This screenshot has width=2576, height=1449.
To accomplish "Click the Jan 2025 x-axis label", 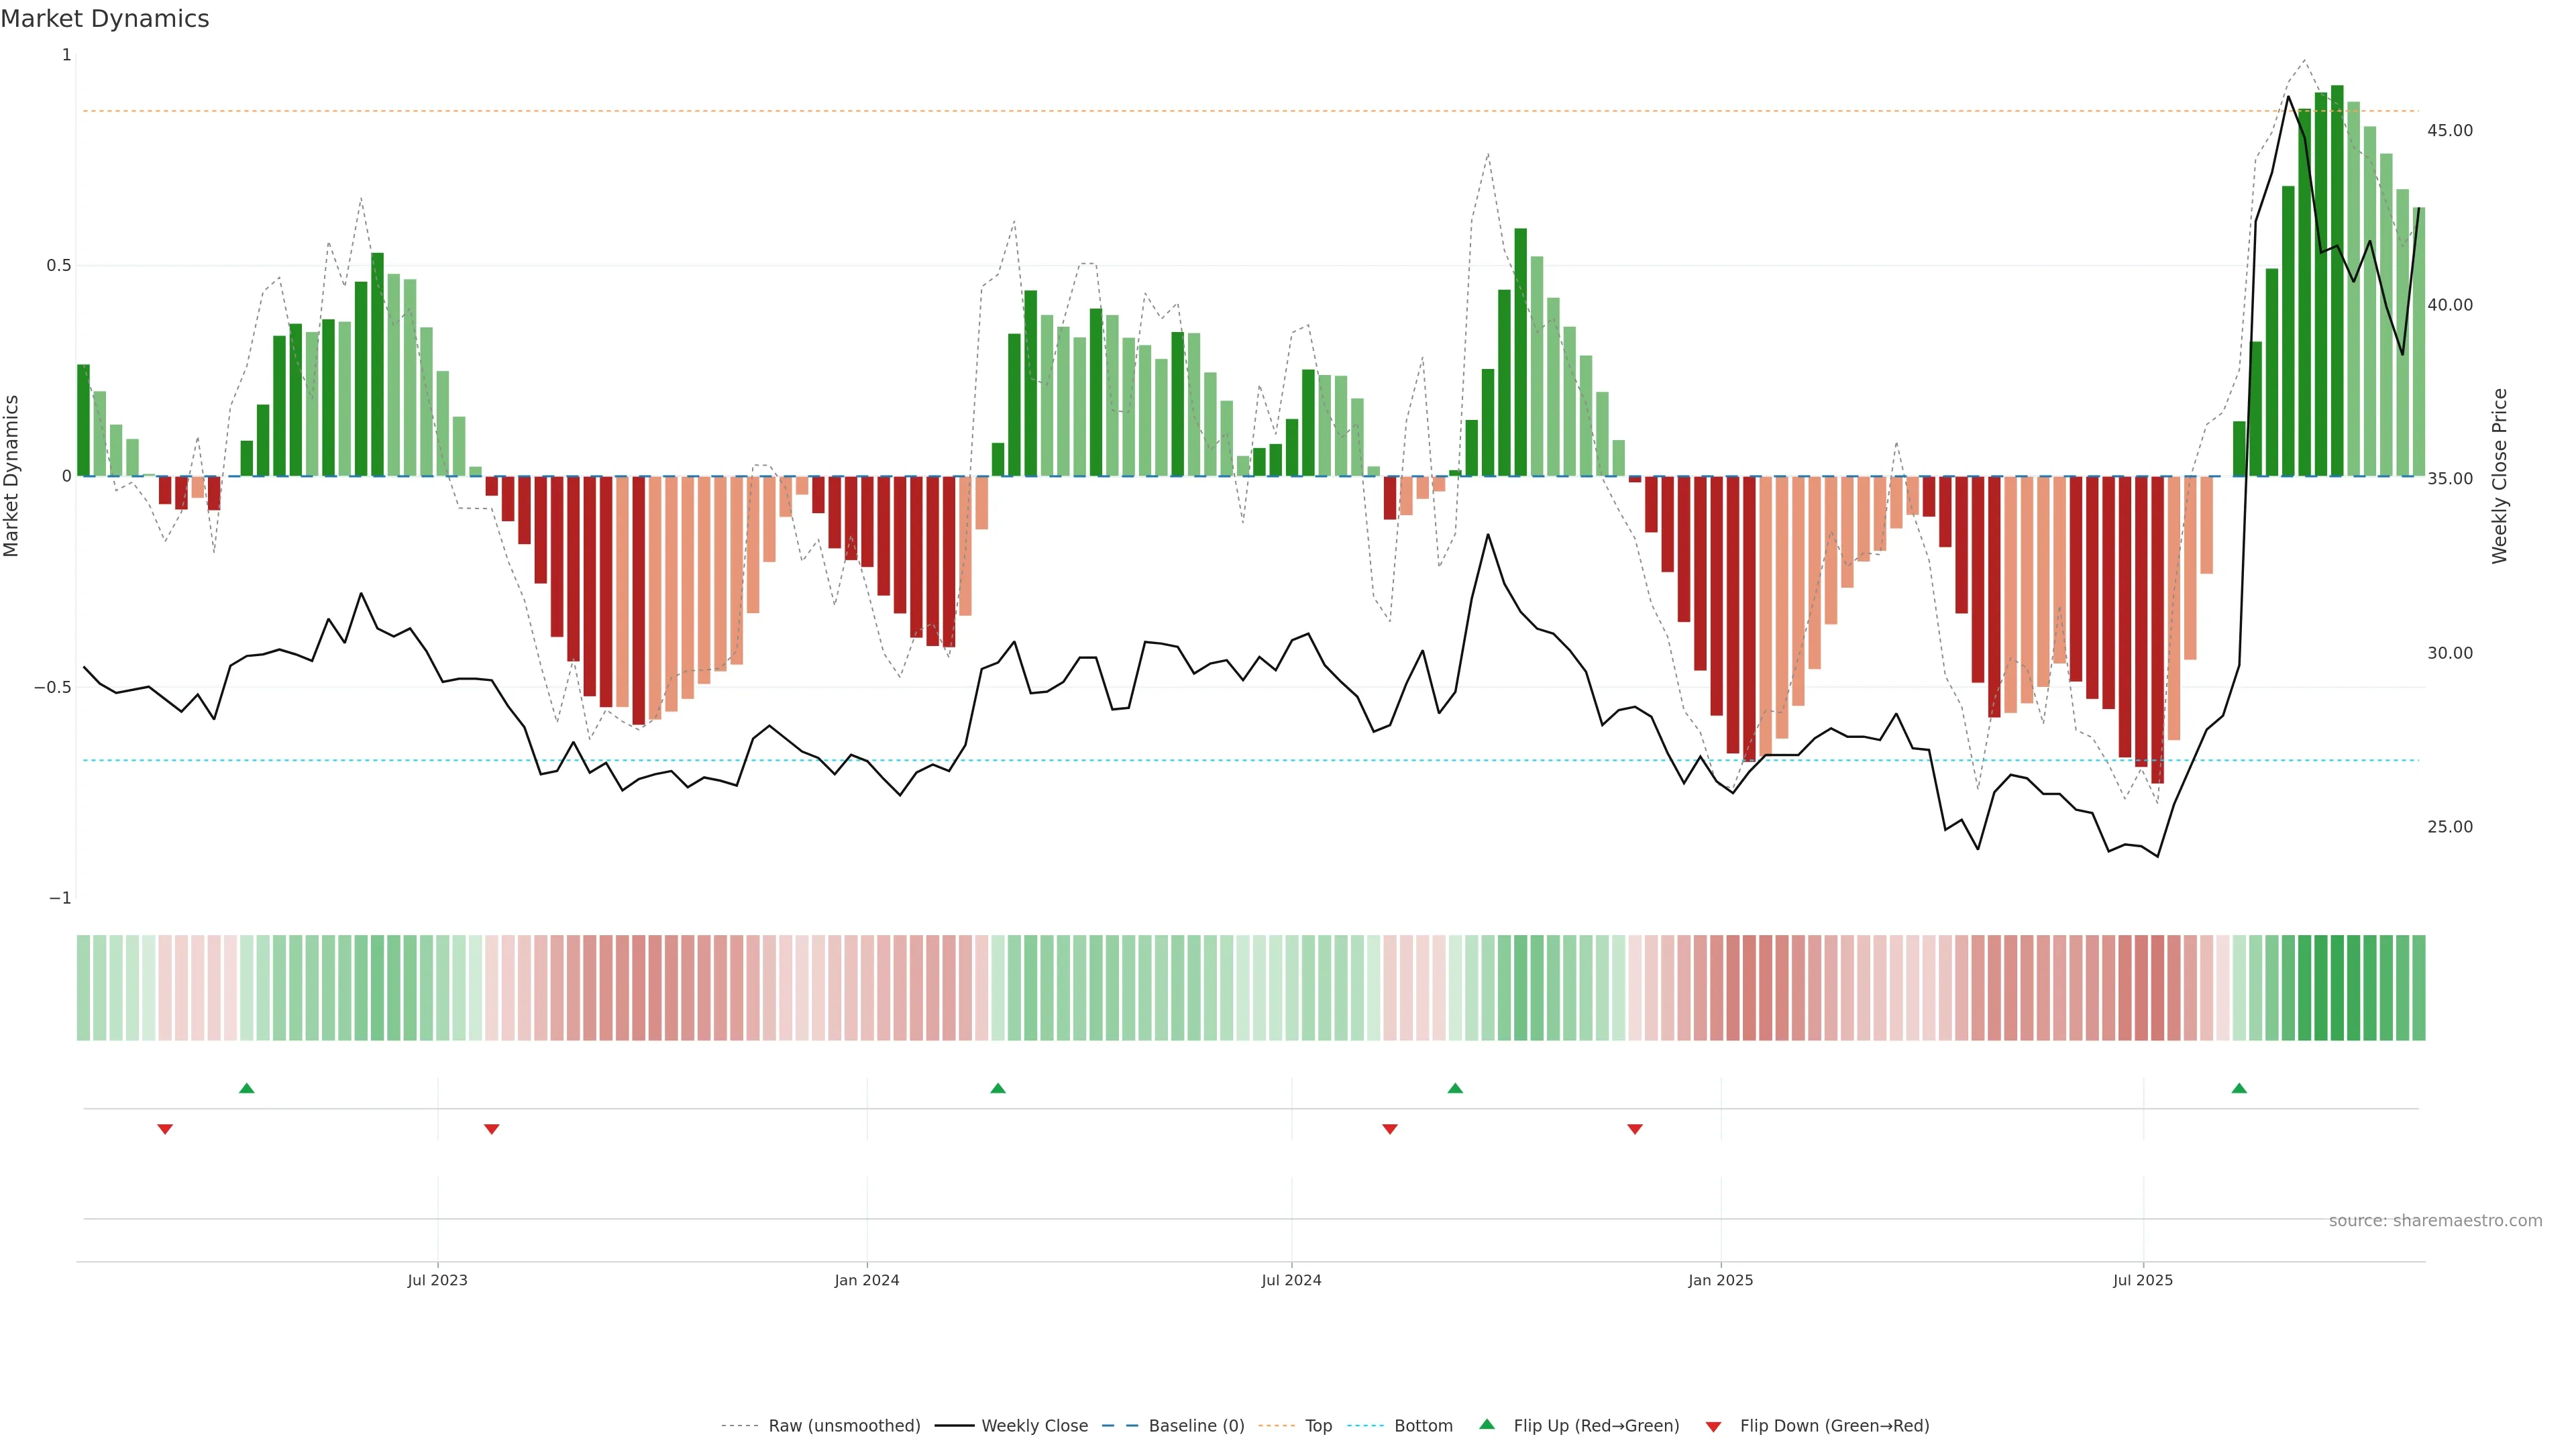I will 1720,1280.
